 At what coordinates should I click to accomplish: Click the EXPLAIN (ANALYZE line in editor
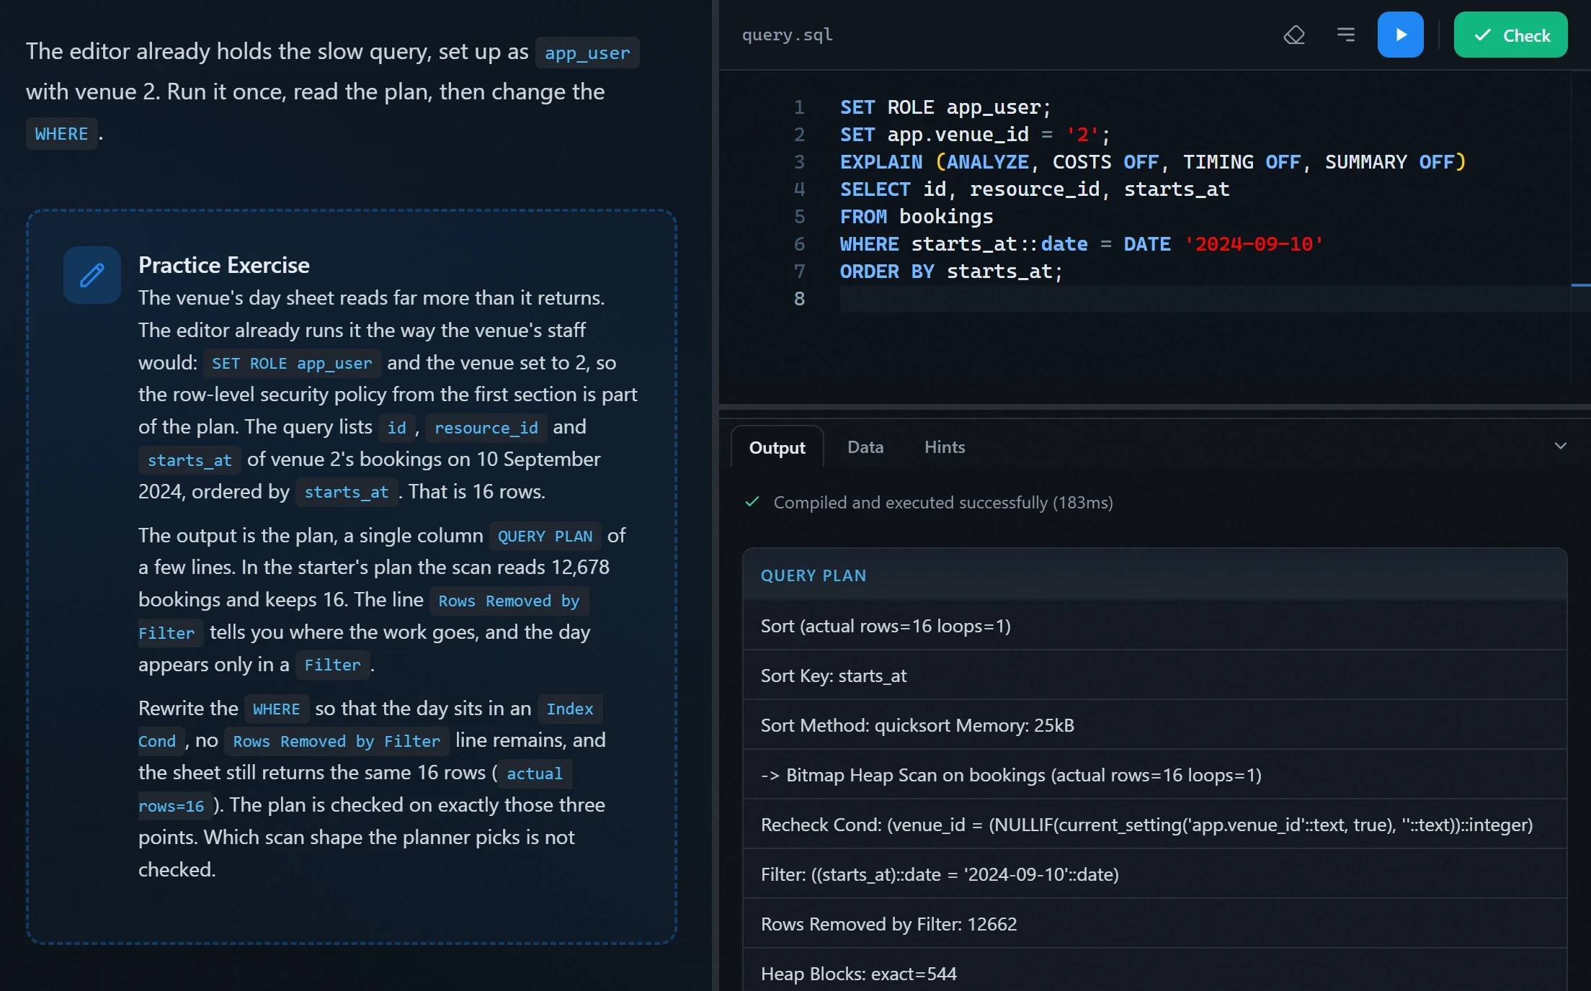coord(1153,162)
